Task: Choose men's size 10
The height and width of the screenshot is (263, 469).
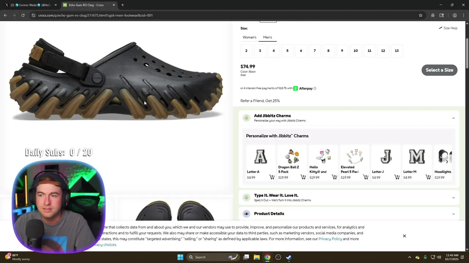Action: point(355,51)
